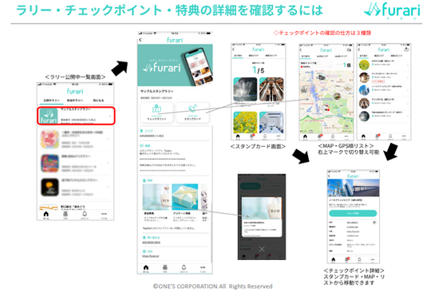427x296 pixels.
Task: Close the reward popup with the X icon
Action: [262, 249]
